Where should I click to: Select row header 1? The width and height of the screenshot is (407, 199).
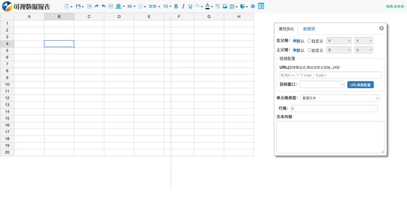tap(7, 23)
